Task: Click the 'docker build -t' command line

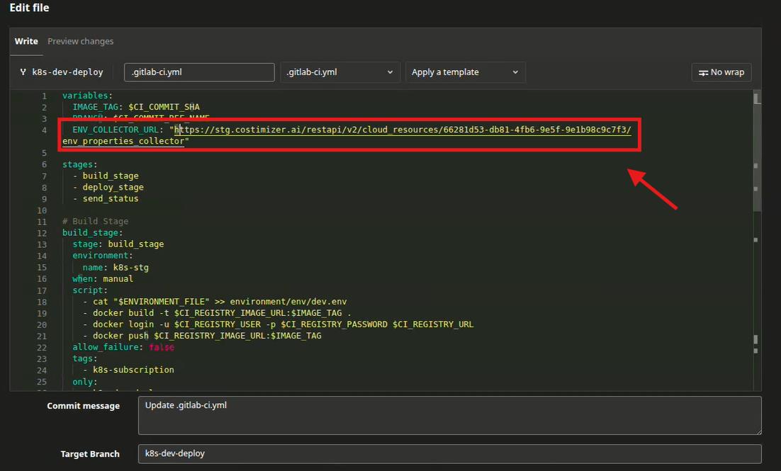Action: pyautogui.click(x=217, y=313)
